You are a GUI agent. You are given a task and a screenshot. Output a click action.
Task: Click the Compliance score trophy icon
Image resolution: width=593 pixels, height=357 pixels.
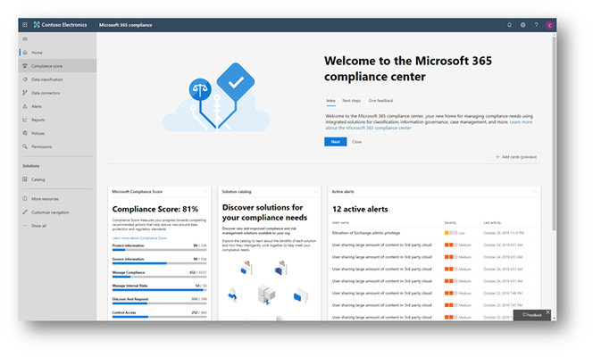click(x=25, y=66)
